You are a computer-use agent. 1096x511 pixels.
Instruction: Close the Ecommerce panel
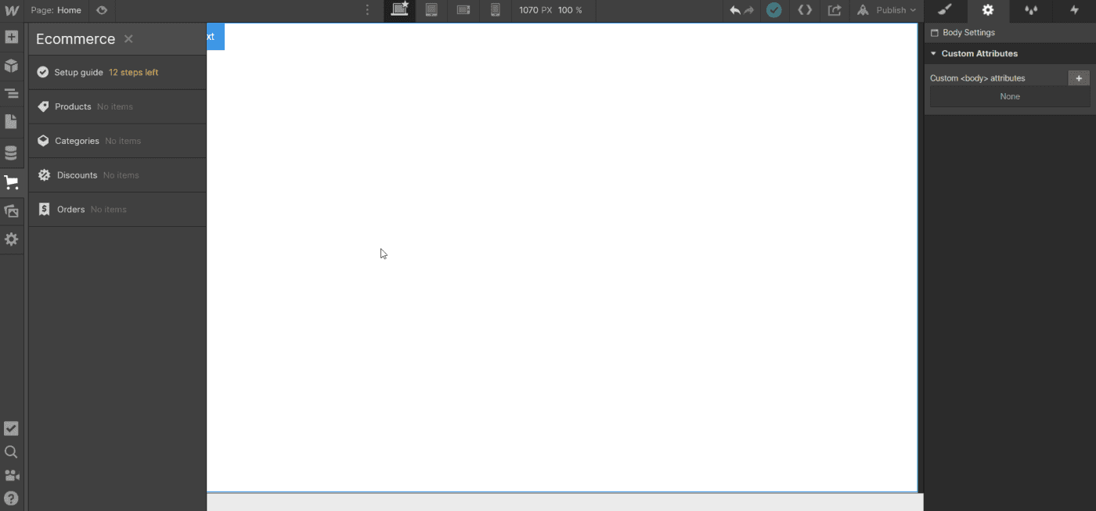click(x=128, y=39)
